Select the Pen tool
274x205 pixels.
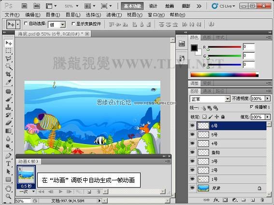(x=8, y=156)
